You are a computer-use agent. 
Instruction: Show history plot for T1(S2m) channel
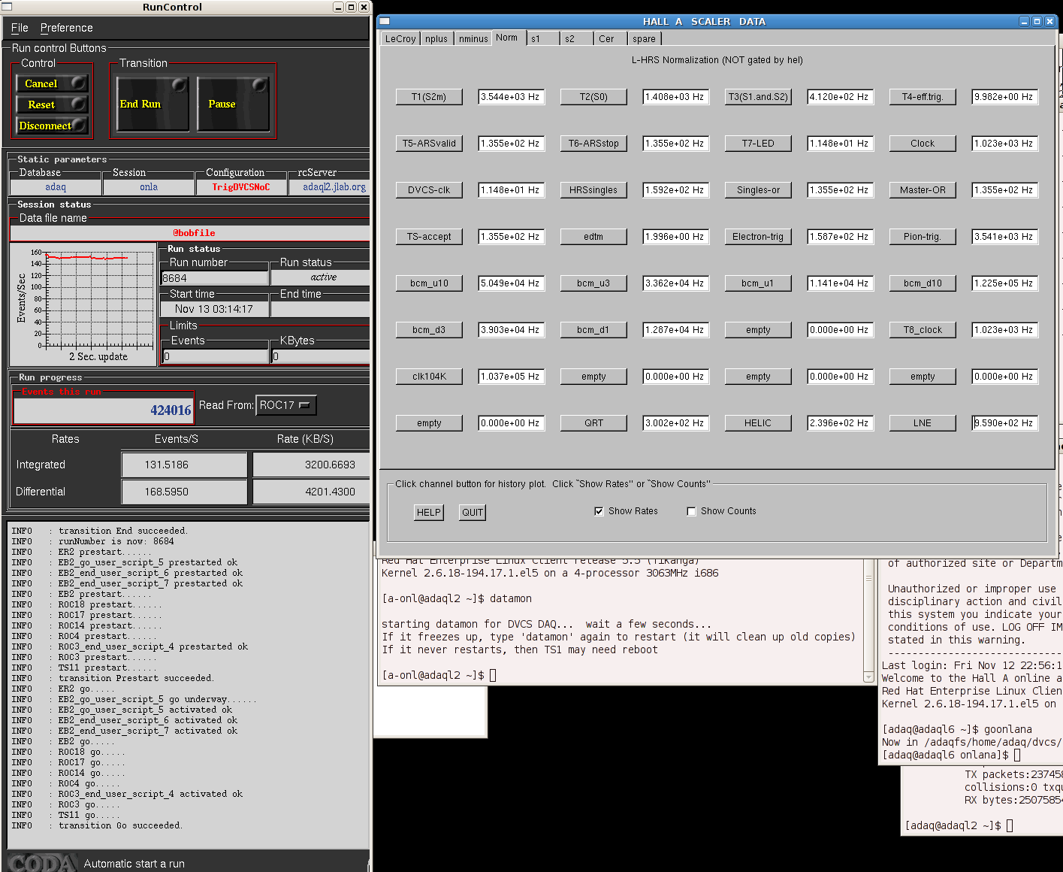[429, 97]
